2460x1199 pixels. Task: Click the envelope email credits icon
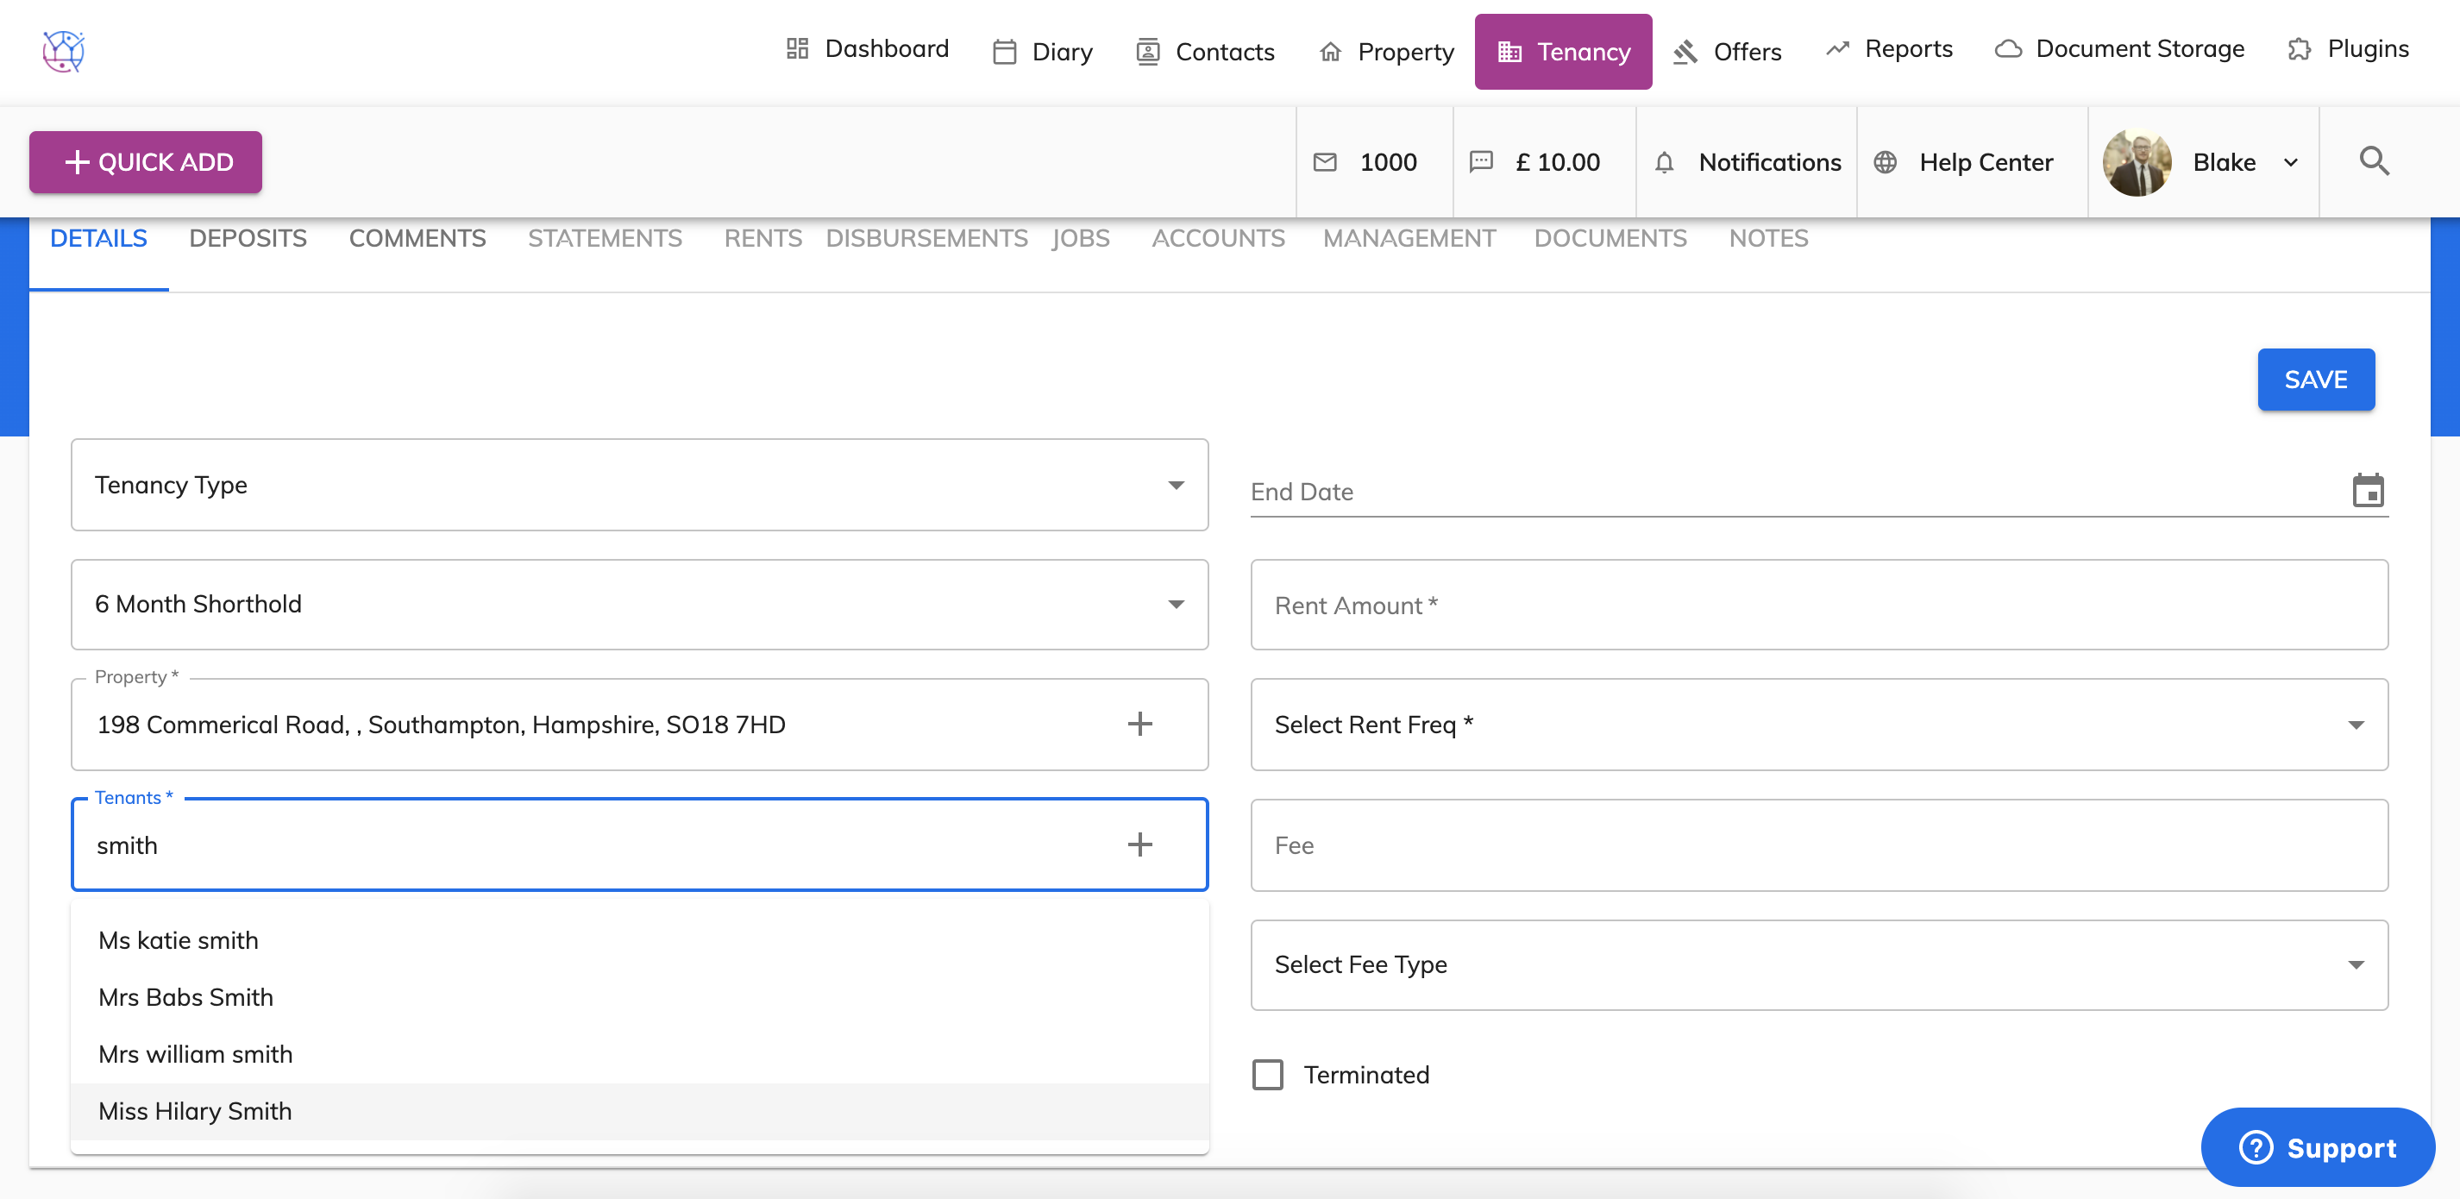[x=1325, y=162]
